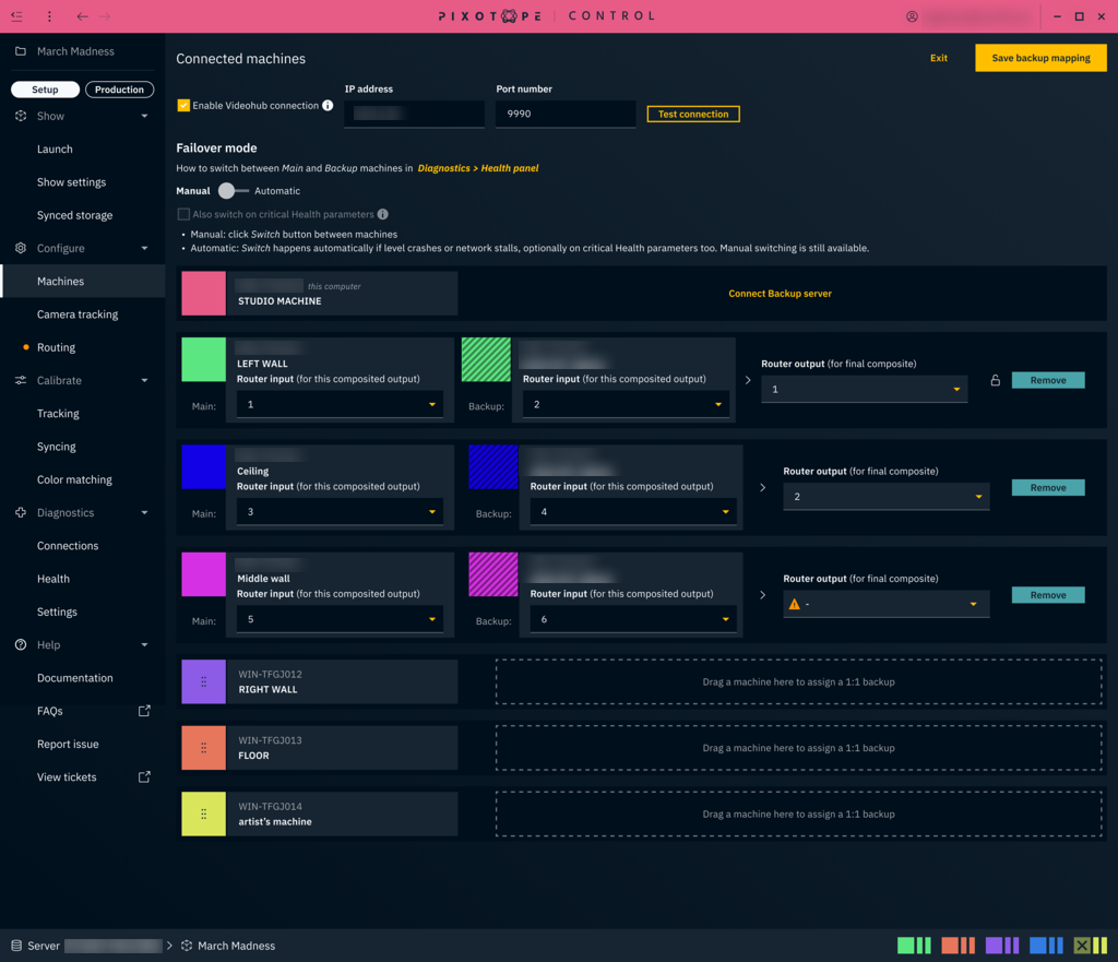Image resolution: width=1118 pixels, height=962 pixels.
Task: Uncheck Enable Videohub connection checkbox
Action: 183,105
